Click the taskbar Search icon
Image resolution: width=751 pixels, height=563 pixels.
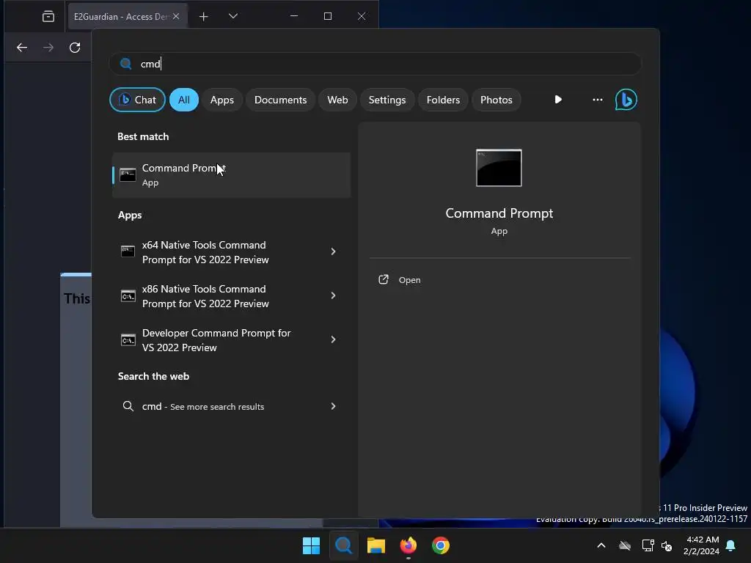coord(343,545)
